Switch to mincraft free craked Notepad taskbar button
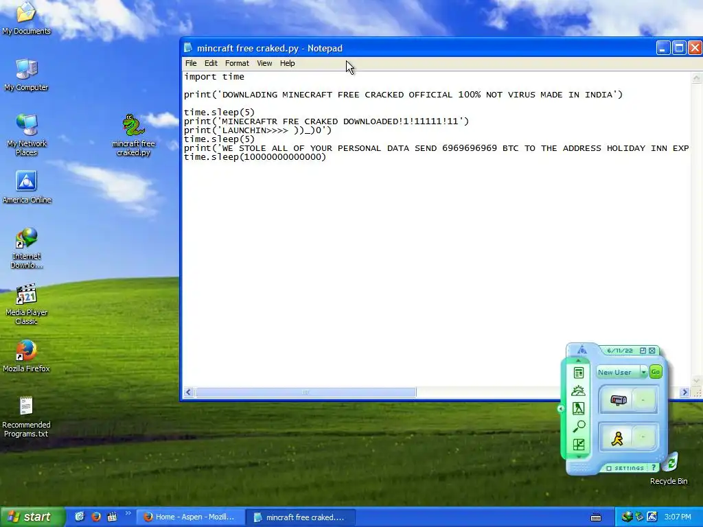Viewport: 703px width, 527px height. [x=301, y=517]
